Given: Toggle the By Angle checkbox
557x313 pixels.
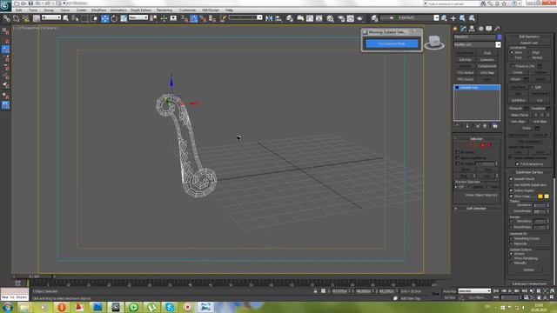Looking at the screenshot, I should click(458, 163).
